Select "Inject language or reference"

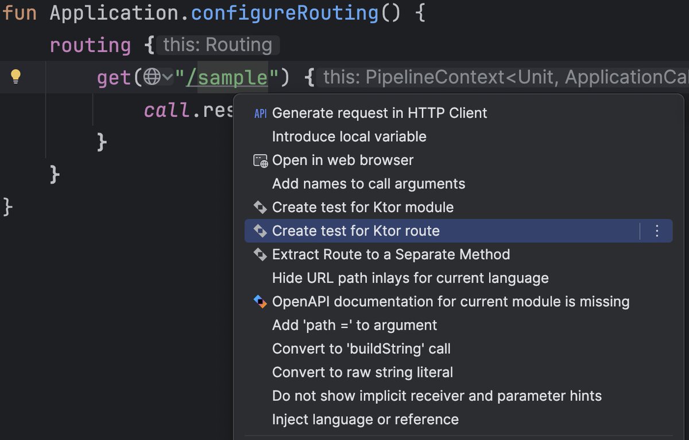[365, 419]
